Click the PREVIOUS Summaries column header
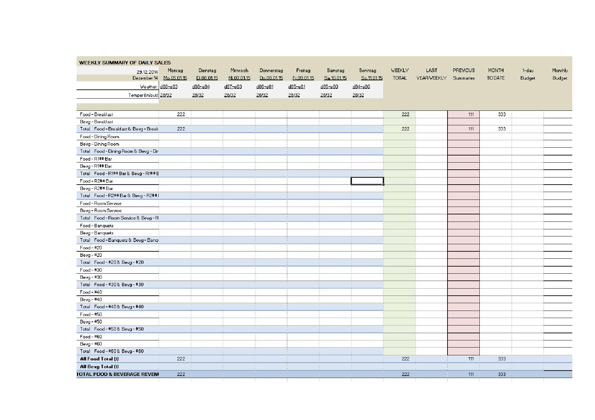 463,74
